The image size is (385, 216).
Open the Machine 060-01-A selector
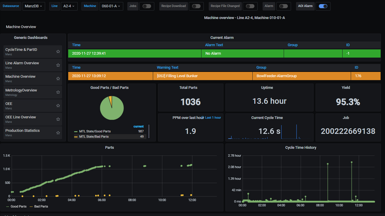pos(111,6)
